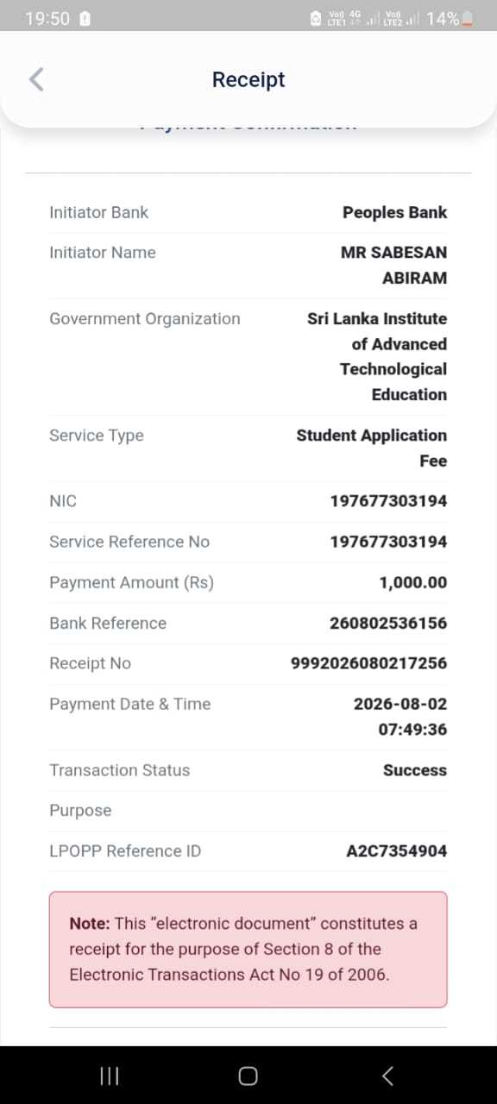The height and width of the screenshot is (1104, 497).
Task: Tap the Android navigation back chevron
Action: pyautogui.click(x=387, y=1076)
